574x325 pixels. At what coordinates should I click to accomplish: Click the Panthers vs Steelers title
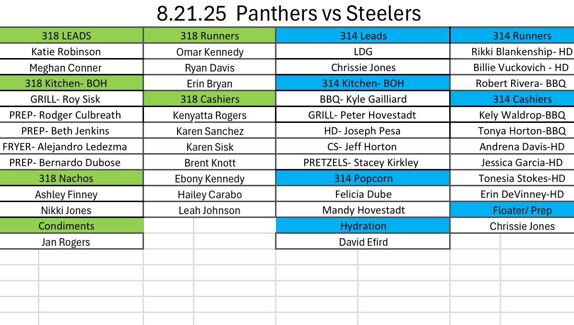[x=288, y=13]
